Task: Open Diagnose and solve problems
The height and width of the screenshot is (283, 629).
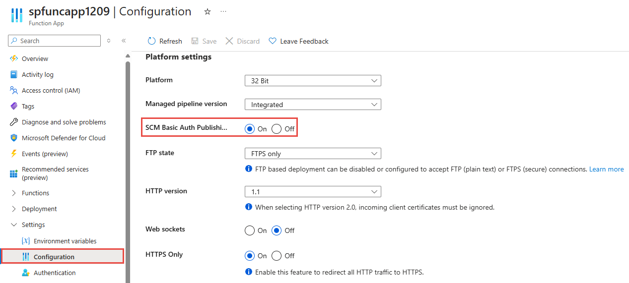Action: (x=64, y=122)
